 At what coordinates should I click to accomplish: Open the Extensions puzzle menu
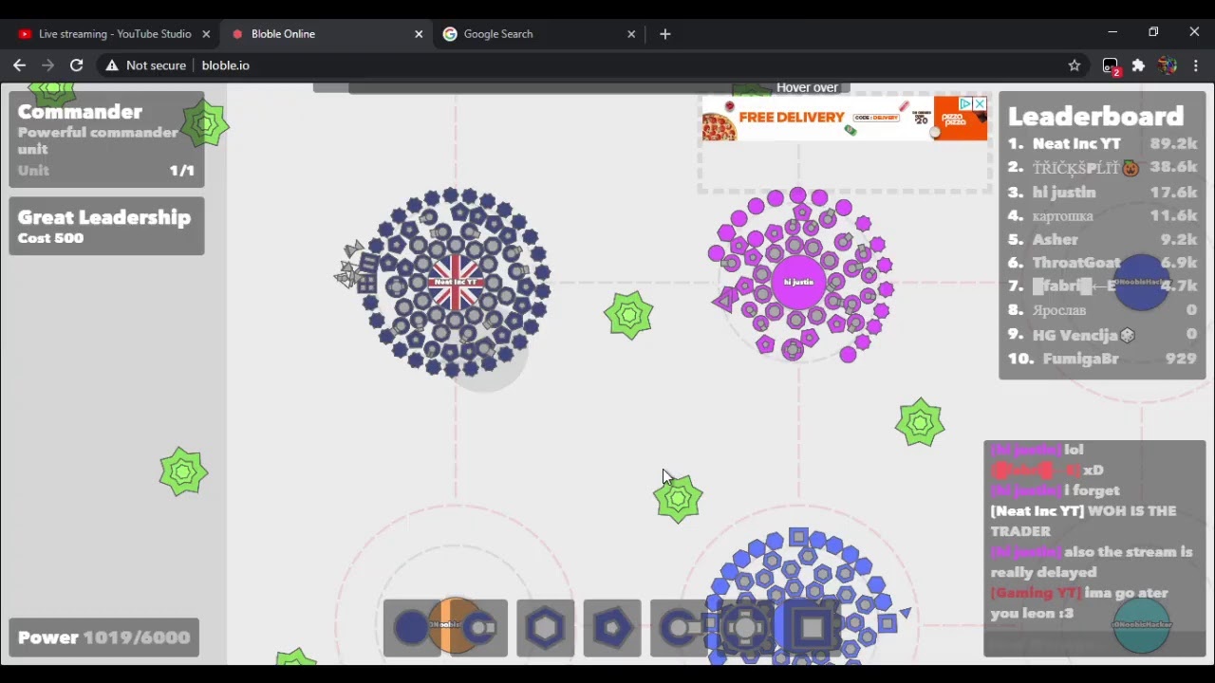1138,65
